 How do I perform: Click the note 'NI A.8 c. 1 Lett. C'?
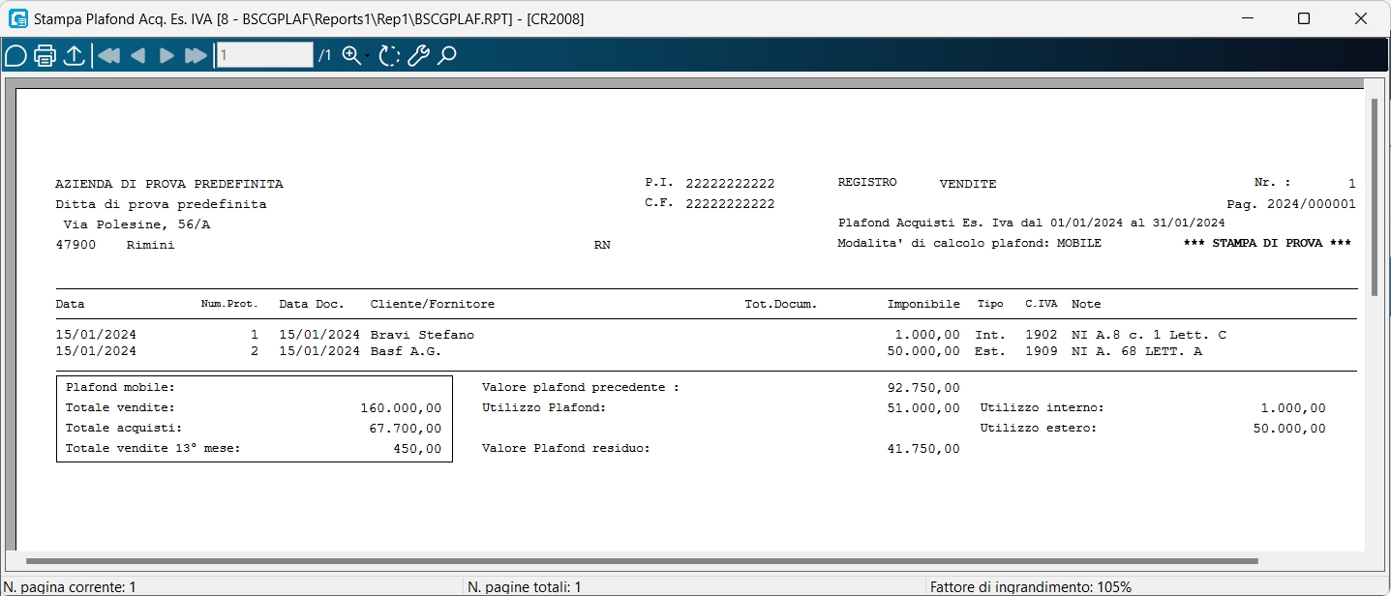(x=1149, y=335)
